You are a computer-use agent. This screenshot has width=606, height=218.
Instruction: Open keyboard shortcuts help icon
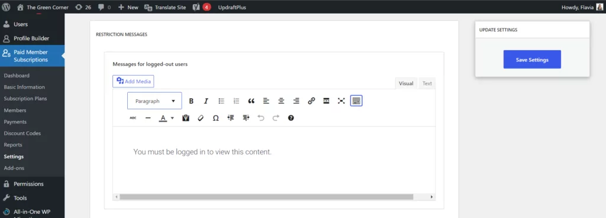pos(291,118)
